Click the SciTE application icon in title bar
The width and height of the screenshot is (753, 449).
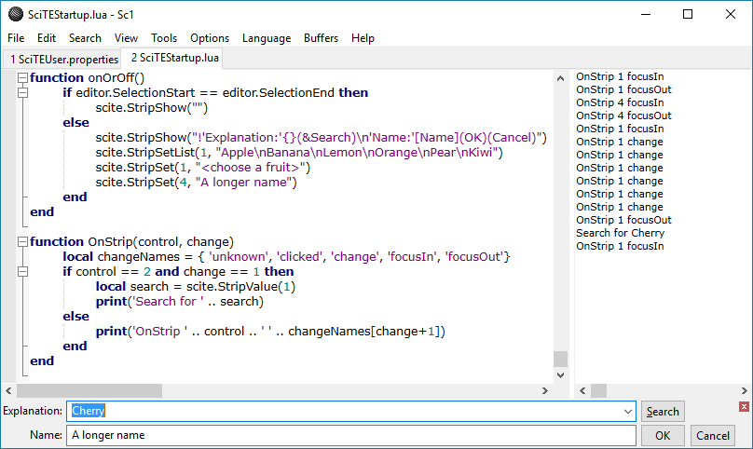click(x=15, y=14)
